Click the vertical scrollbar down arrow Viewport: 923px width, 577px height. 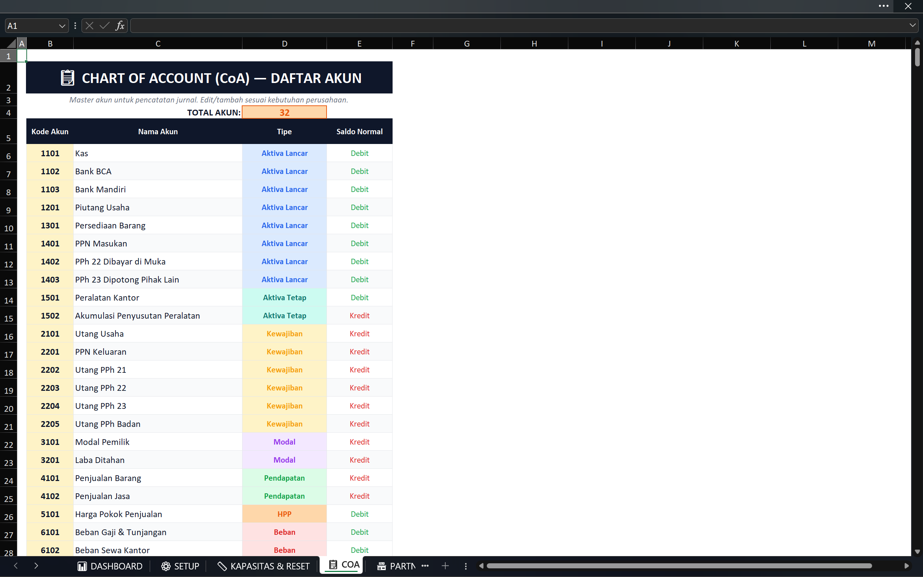917,552
